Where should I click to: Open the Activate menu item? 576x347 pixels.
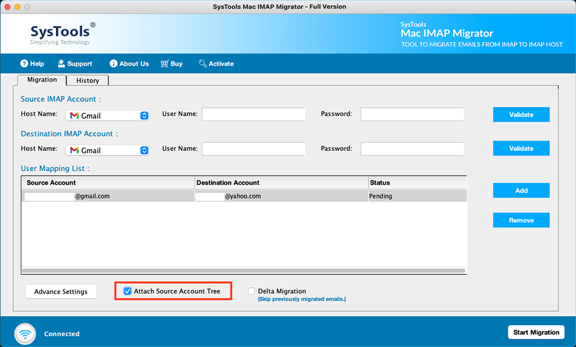pos(216,63)
